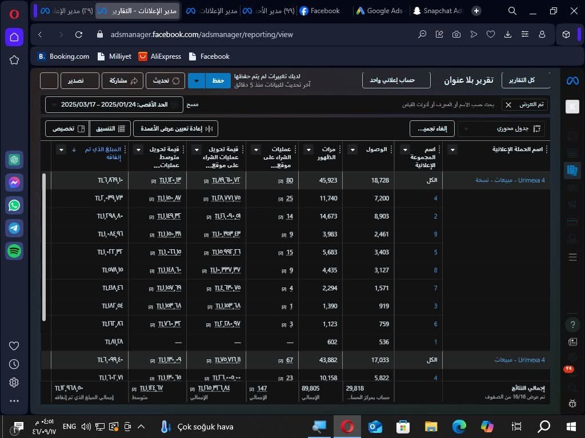
Task: Click the 'تحديث' refresh button
Action: pos(166,81)
